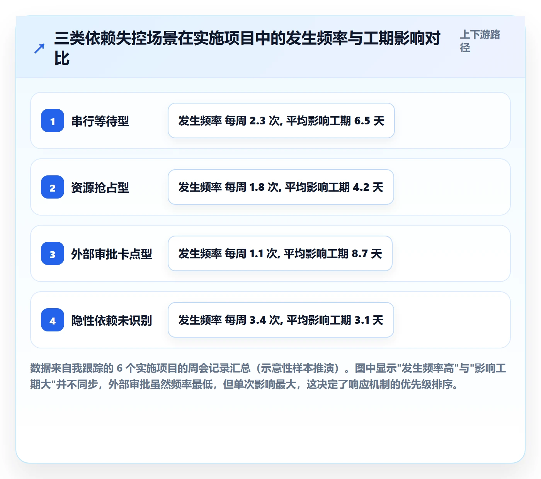Select the 上下游路径 tag in header
The height and width of the screenshot is (479, 541).
[480, 41]
